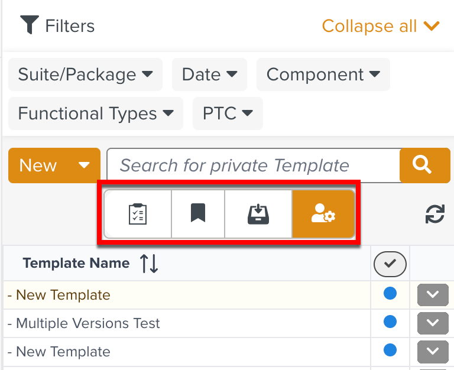Open the Date filter dropdown
454x370 pixels.
(x=210, y=74)
